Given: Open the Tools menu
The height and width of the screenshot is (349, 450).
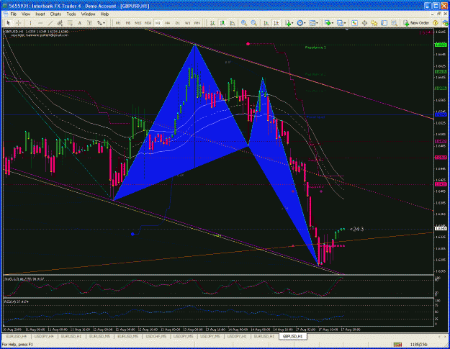Looking at the screenshot, I should click(71, 14).
